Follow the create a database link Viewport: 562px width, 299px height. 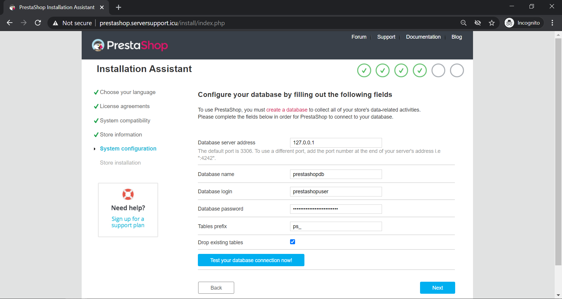coord(287,110)
